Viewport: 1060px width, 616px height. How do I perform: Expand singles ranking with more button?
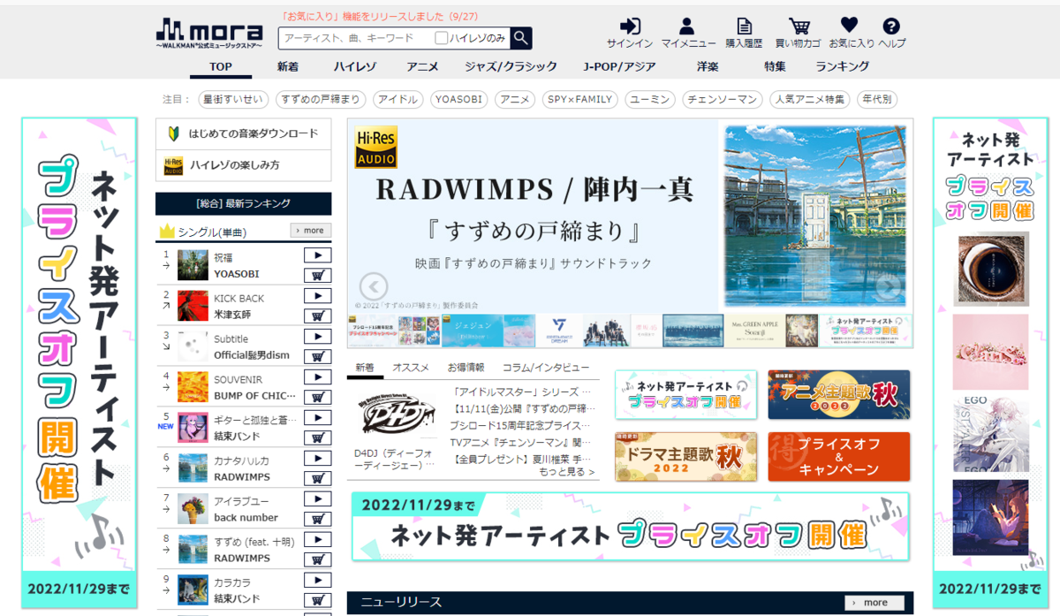310,231
